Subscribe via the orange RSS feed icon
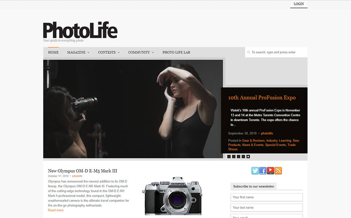The height and width of the screenshot is (218, 351). click(x=278, y=171)
